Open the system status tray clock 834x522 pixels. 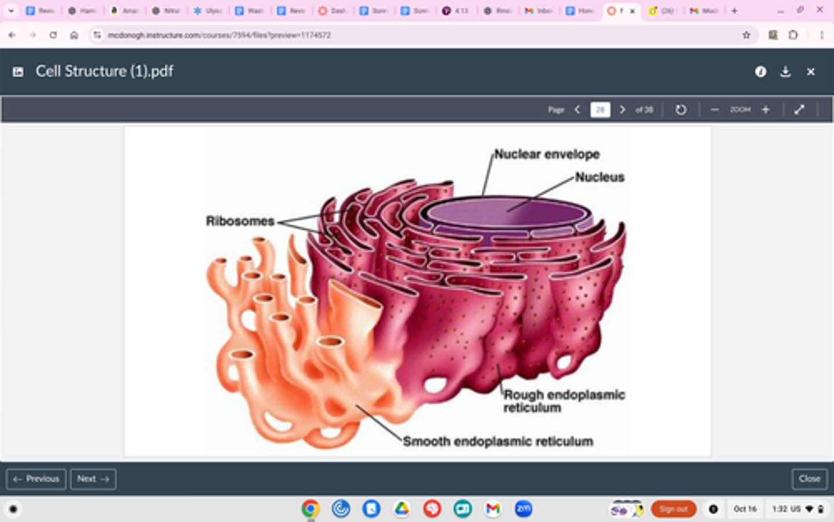pos(797,509)
